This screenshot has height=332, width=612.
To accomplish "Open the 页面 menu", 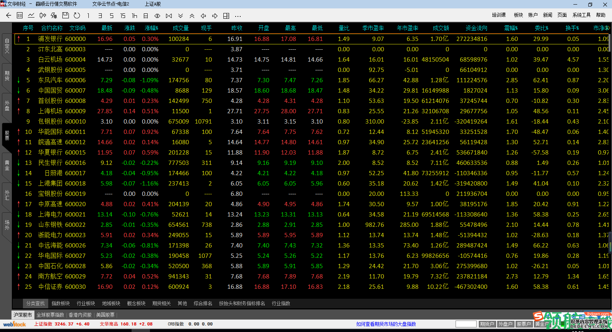I will click(x=562, y=15).
